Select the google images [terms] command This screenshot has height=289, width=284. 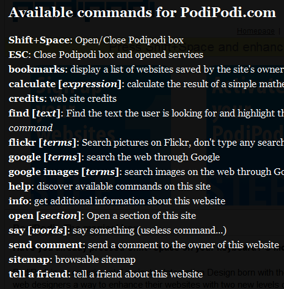tap(64, 172)
